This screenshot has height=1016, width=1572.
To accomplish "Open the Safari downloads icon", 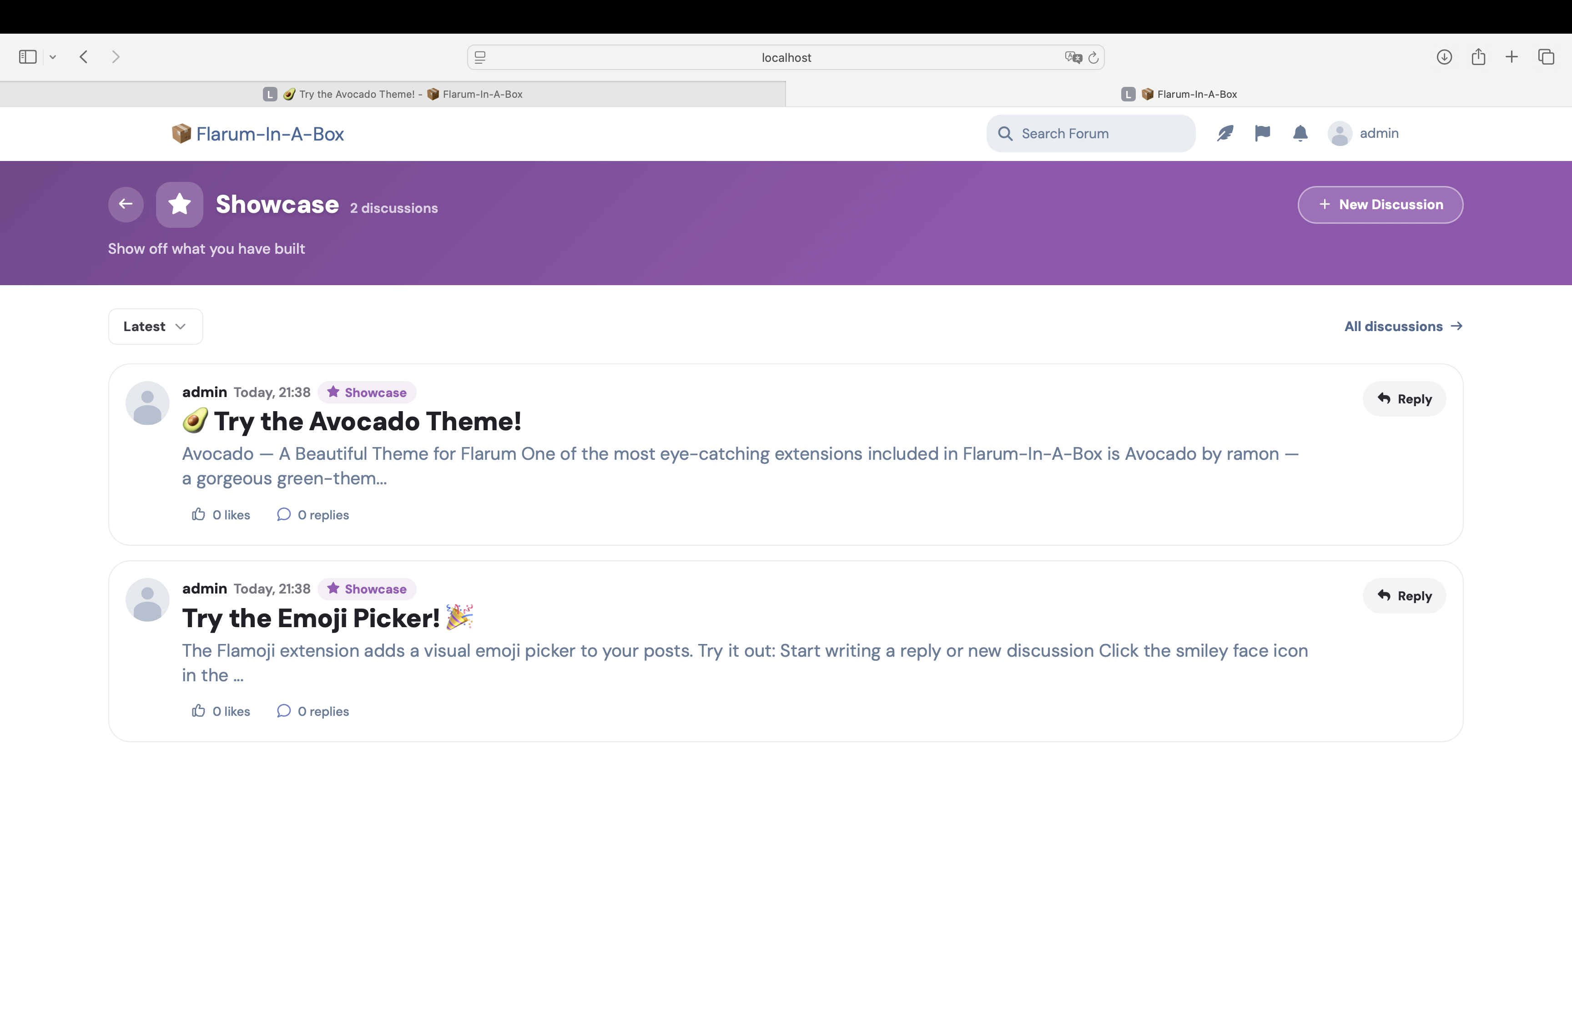I will (1444, 57).
